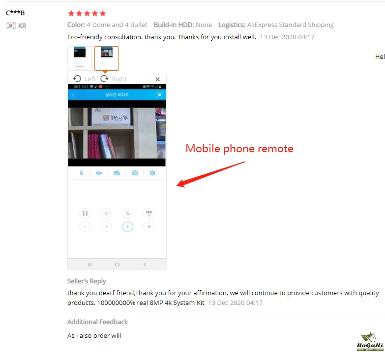Open first review photo thumbnail

coord(80,58)
